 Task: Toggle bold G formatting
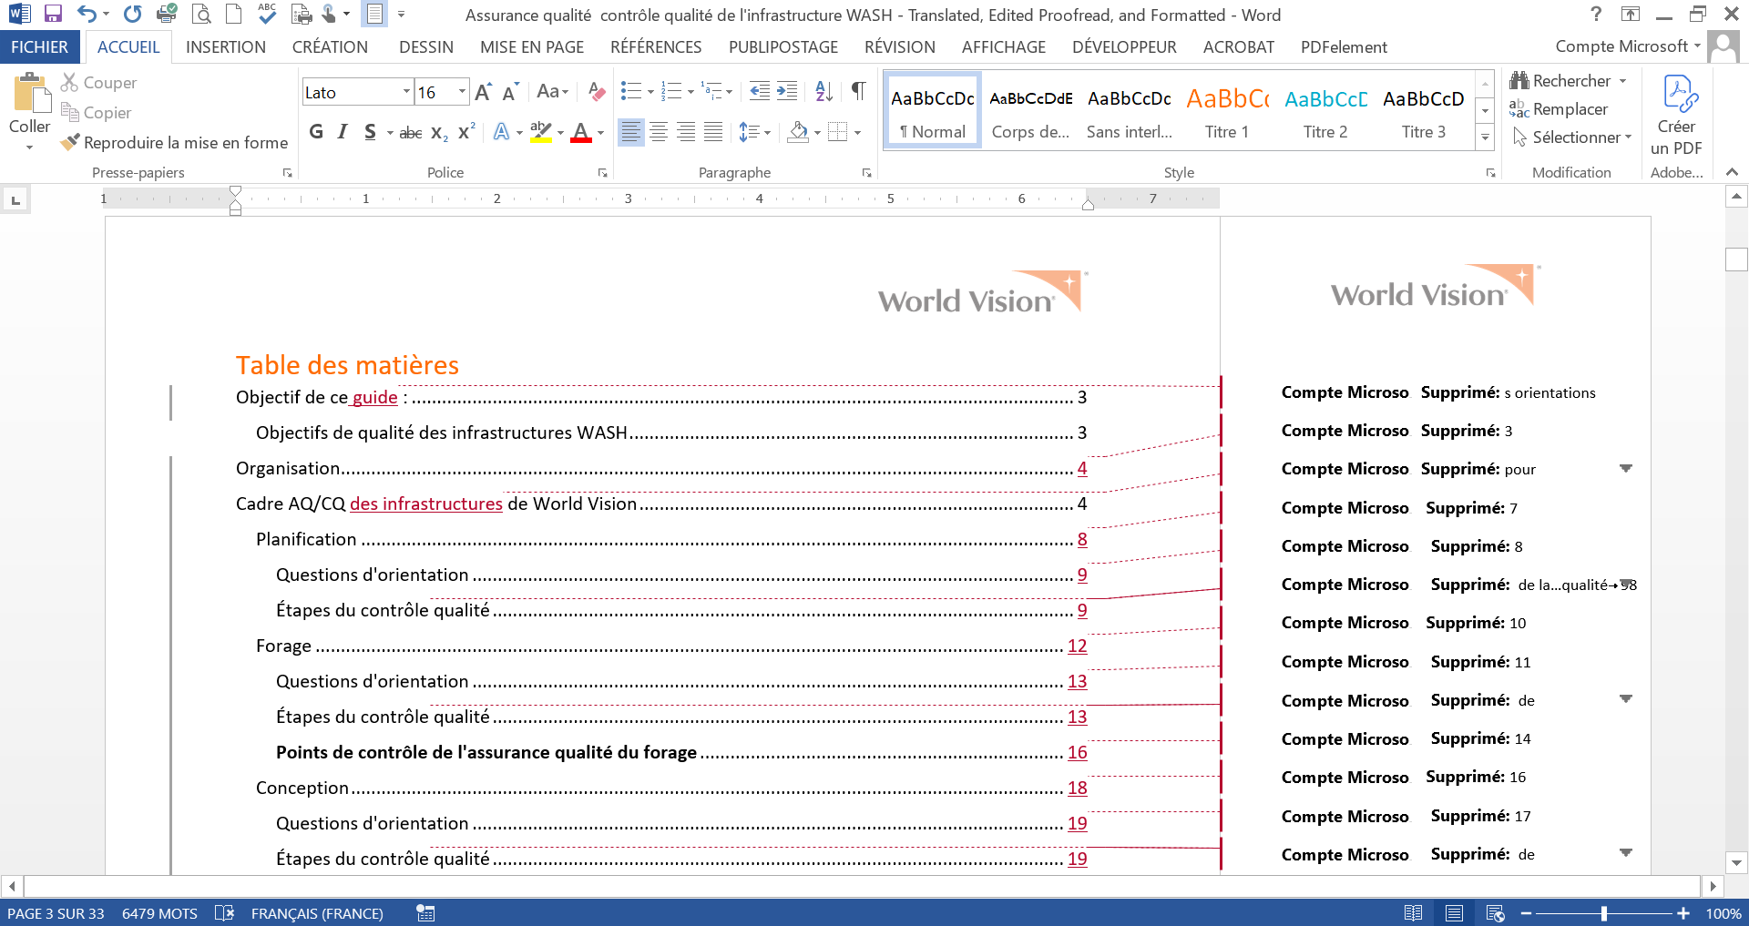click(316, 132)
